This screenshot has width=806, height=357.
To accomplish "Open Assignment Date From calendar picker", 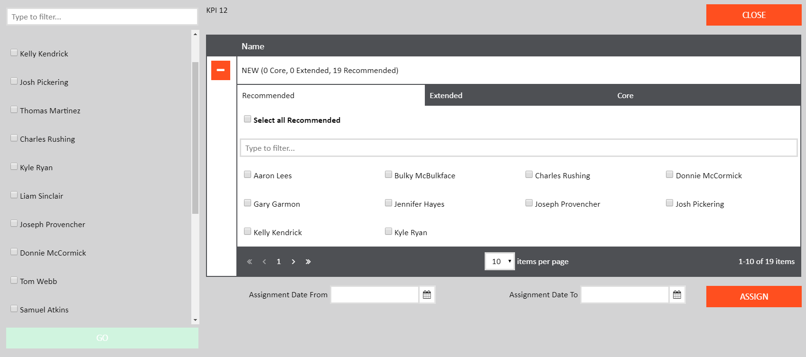I will (427, 295).
